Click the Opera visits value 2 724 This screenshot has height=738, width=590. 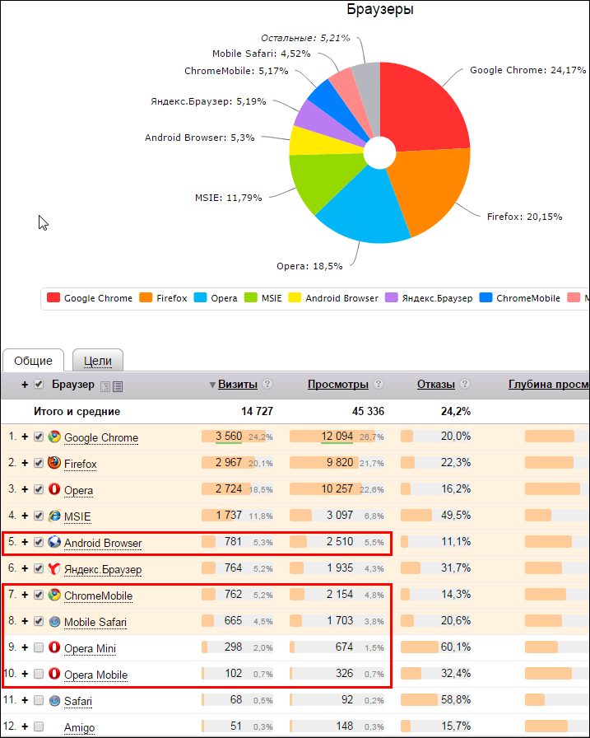[x=229, y=489]
